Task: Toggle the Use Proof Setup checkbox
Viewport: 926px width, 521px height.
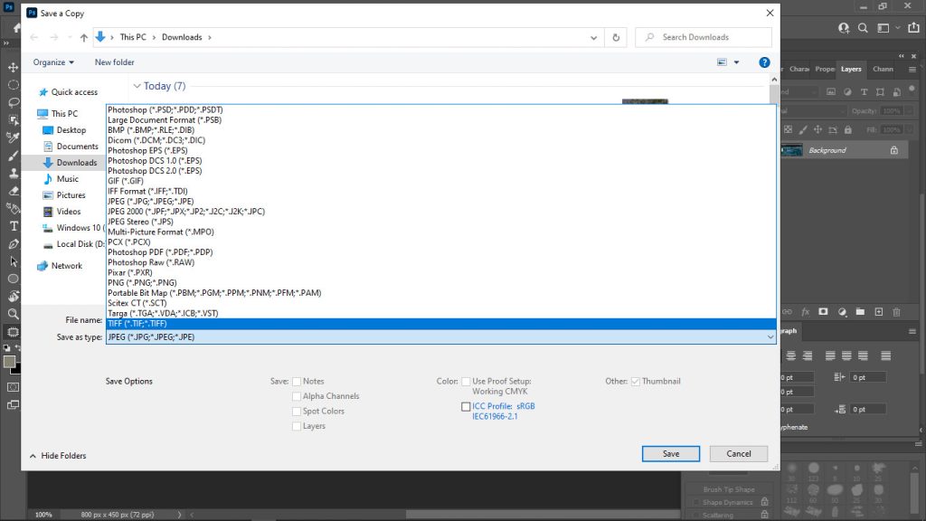Action: 466,382
